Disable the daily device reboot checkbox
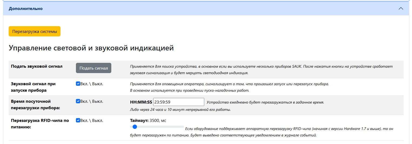412x144 pixels. (x=78, y=101)
